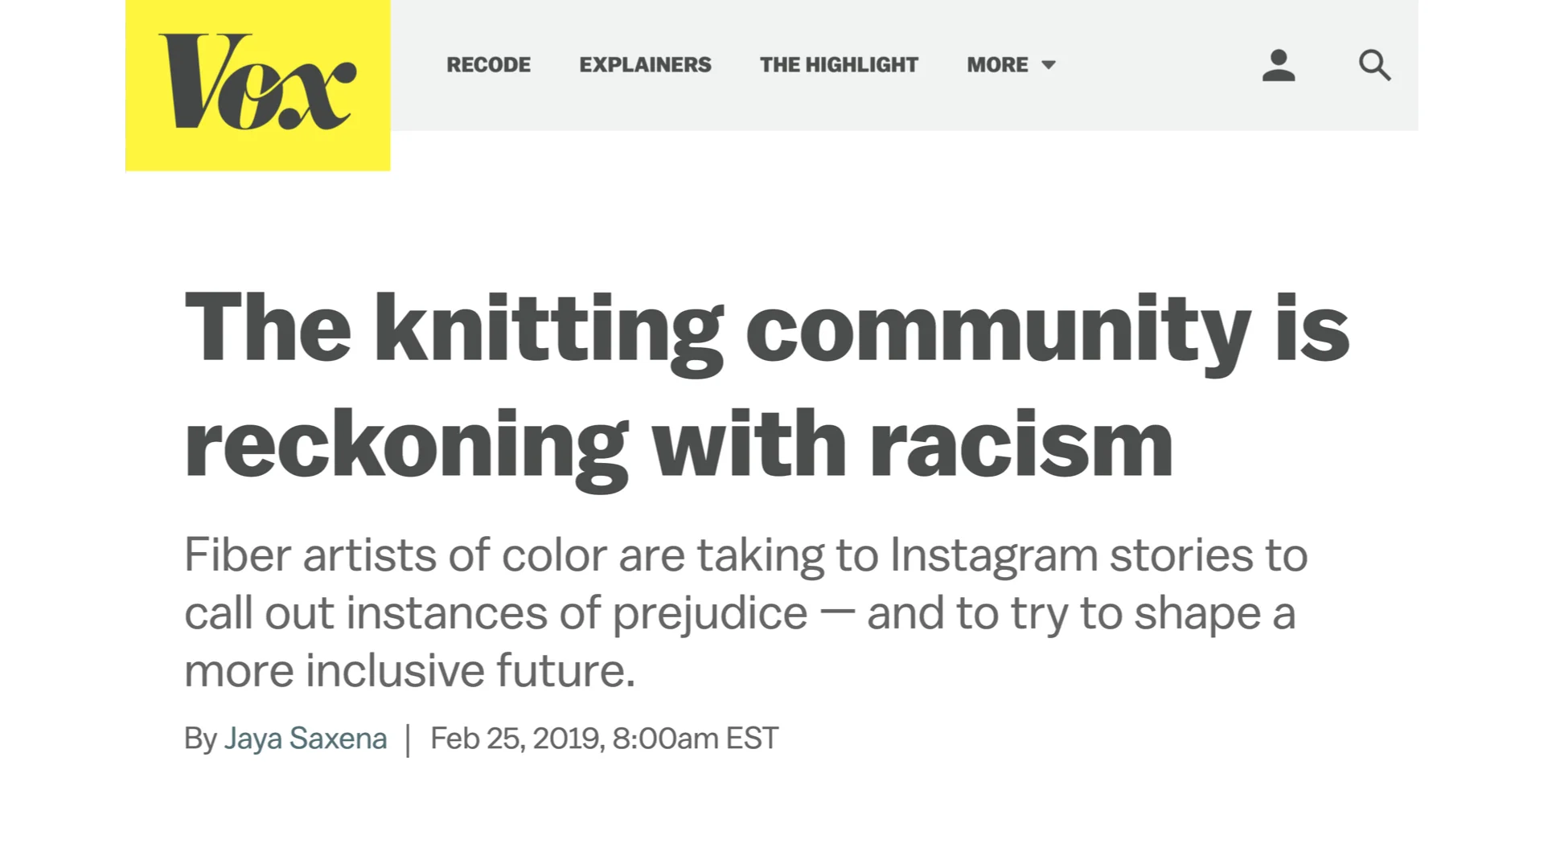Click the article headline about the knitting community
The height and width of the screenshot is (868, 1544).
(x=767, y=386)
